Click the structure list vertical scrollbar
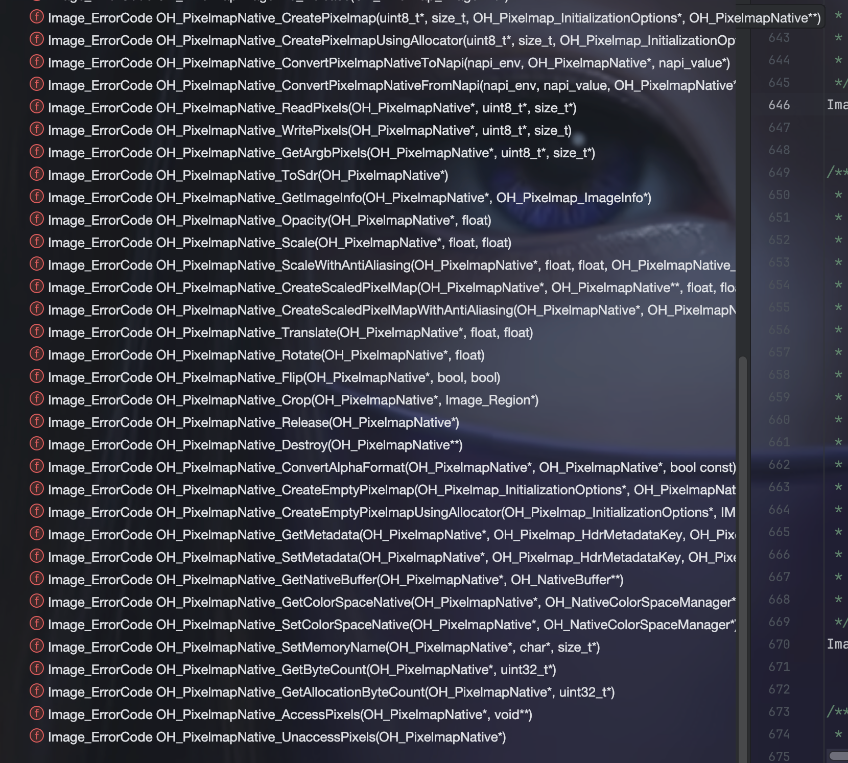The width and height of the screenshot is (848, 763). click(x=743, y=559)
